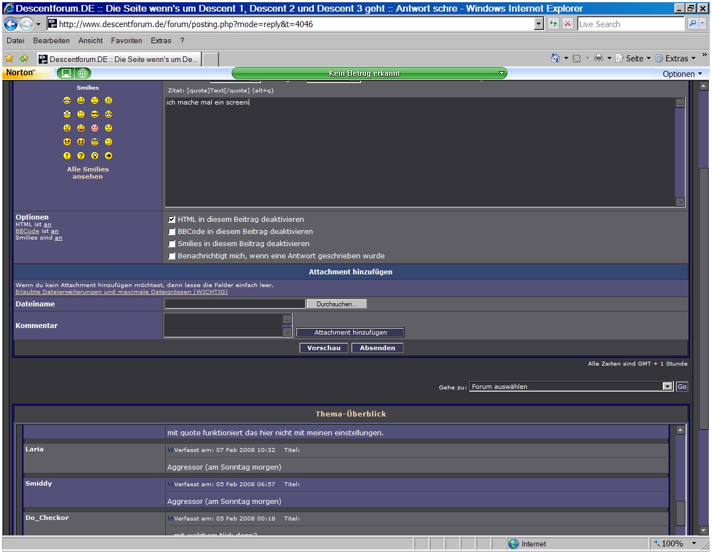Open the Home icon in the IE toolbar
712x552 pixels.
tap(556, 59)
